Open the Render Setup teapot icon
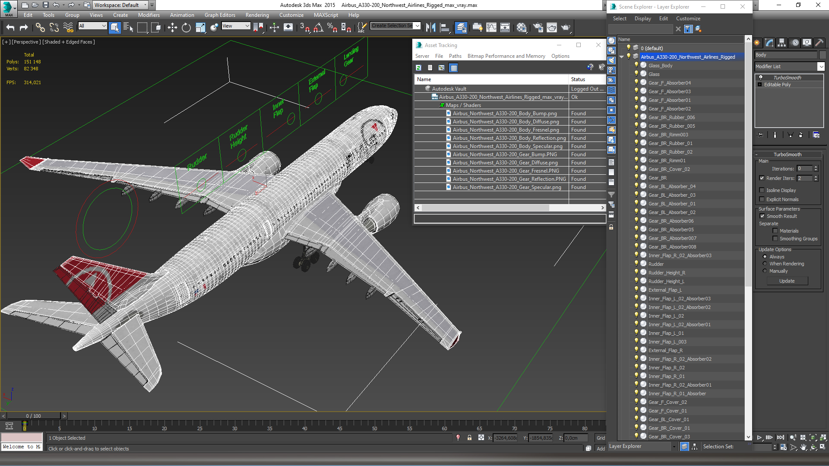829x466 pixels. 538,28
